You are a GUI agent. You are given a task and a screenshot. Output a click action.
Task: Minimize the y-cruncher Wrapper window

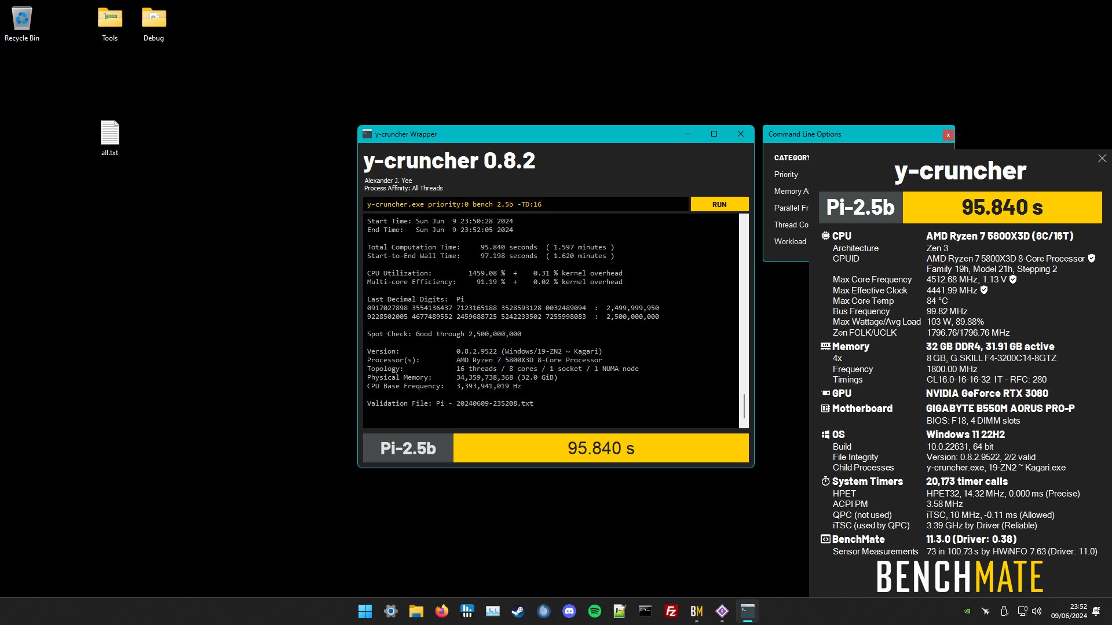[x=688, y=134]
